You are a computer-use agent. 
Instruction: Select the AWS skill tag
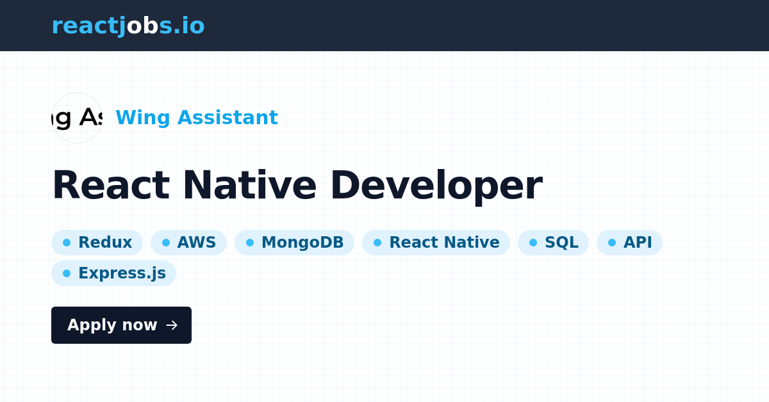[188, 243]
